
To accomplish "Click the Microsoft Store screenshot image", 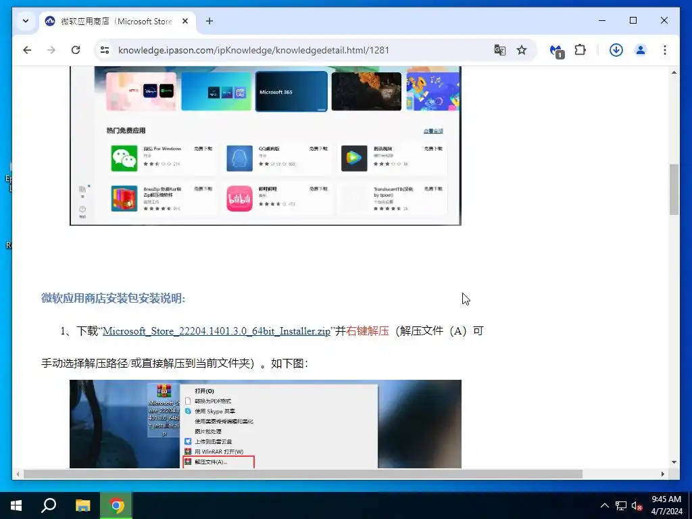I will point(265,146).
